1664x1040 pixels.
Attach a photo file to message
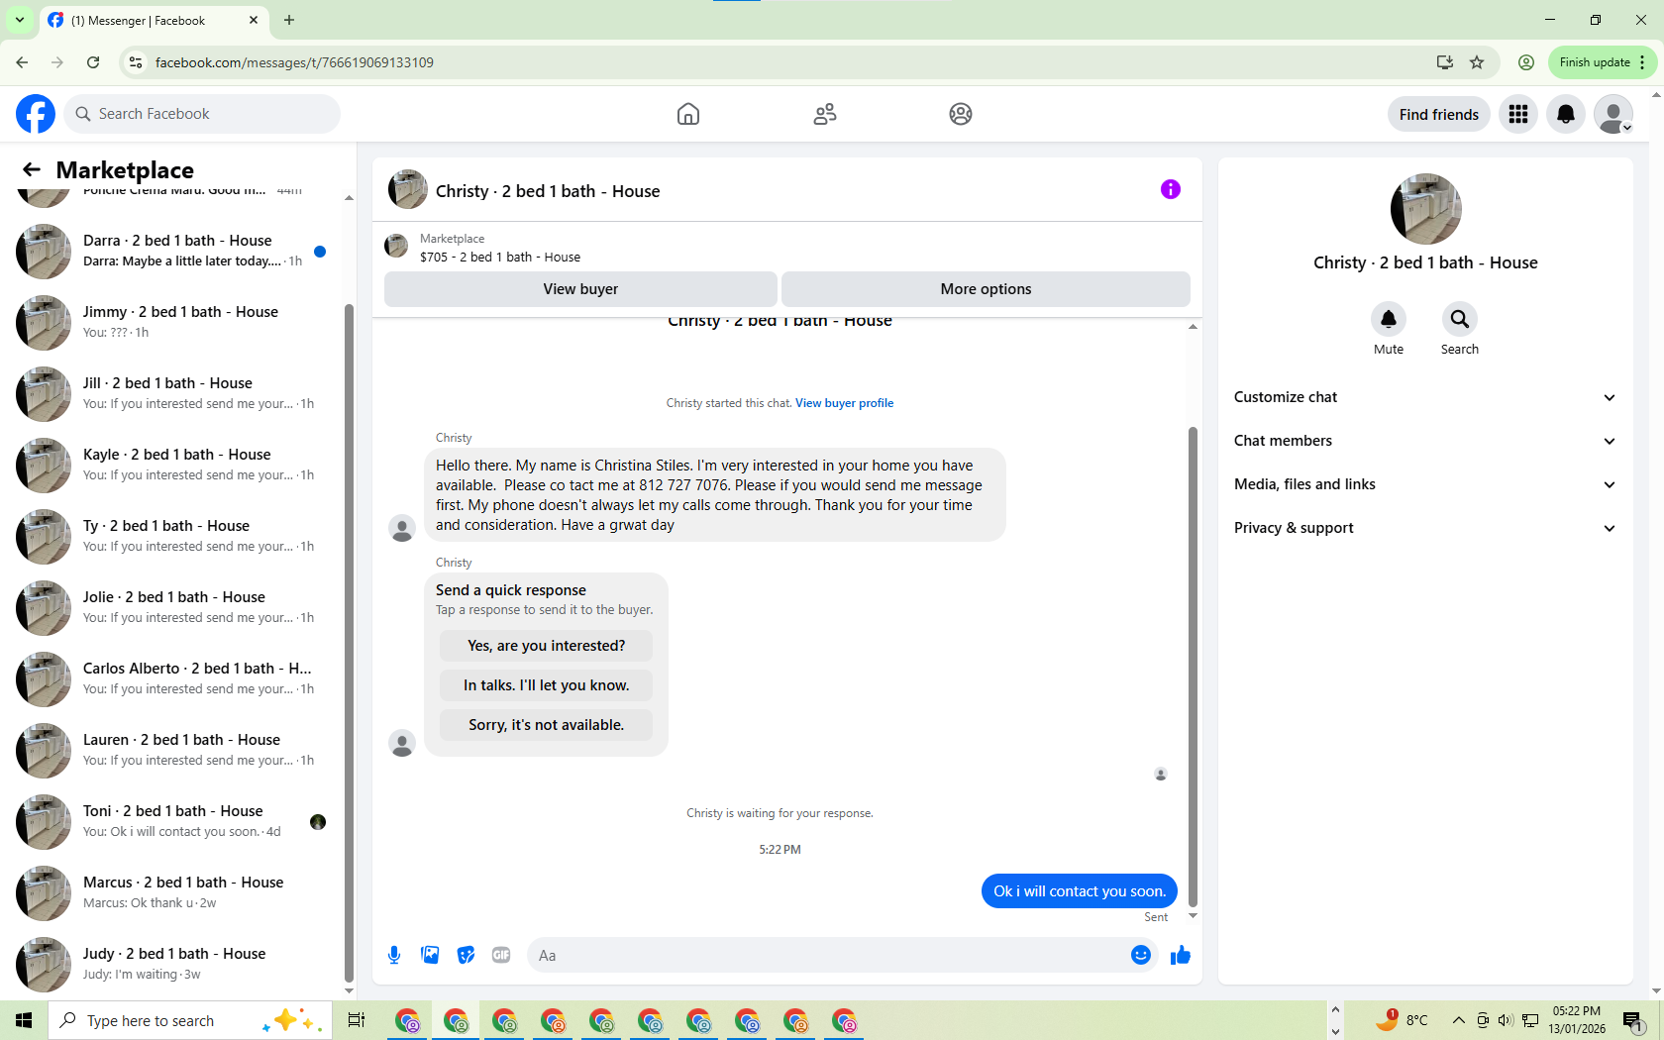point(430,955)
